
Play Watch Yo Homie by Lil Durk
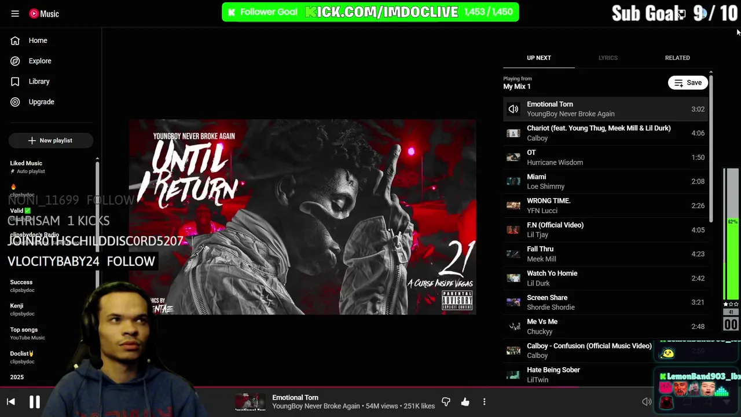point(605,278)
